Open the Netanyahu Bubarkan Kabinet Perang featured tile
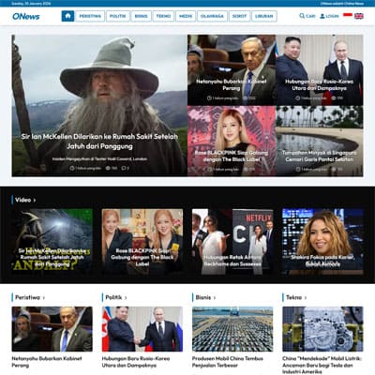The height and width of the screenshot is (375, 375). coord(232,70)
